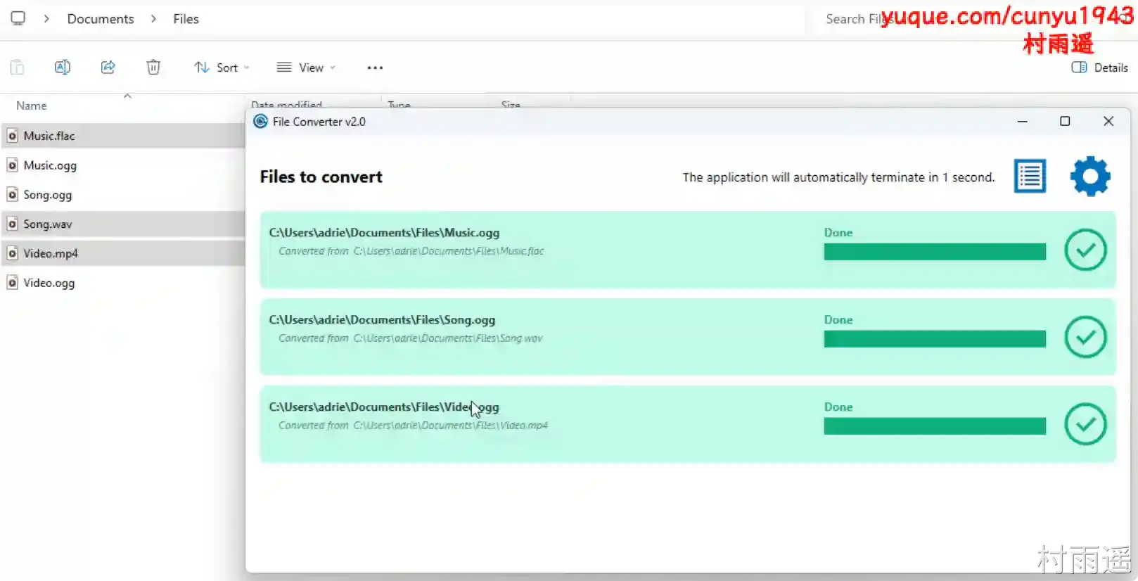This screenshot has height=581, width=1138.
Task: Open File Converter settings gear
Action: [x=1090, y=176]
